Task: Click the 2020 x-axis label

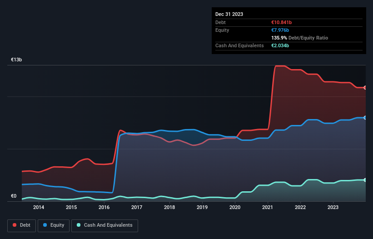Action: click(x=235, y=207)
